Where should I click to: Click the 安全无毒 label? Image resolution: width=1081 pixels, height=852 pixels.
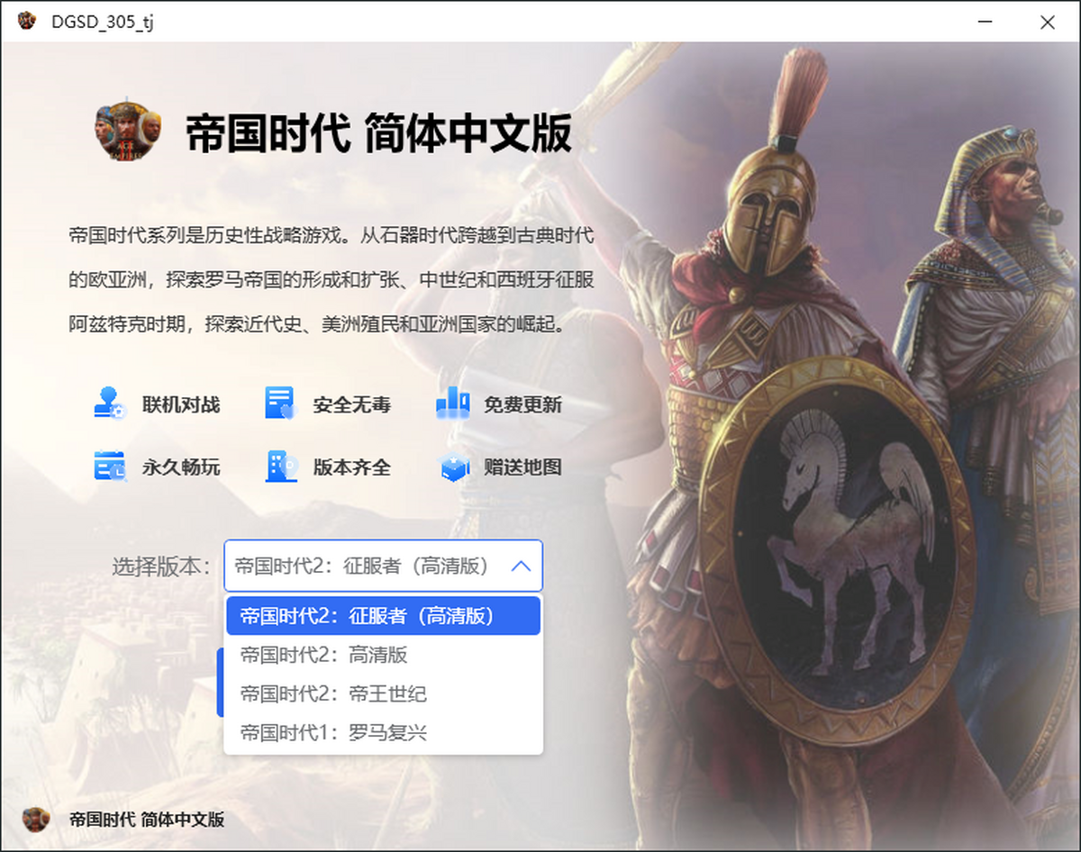pos(352,404)
